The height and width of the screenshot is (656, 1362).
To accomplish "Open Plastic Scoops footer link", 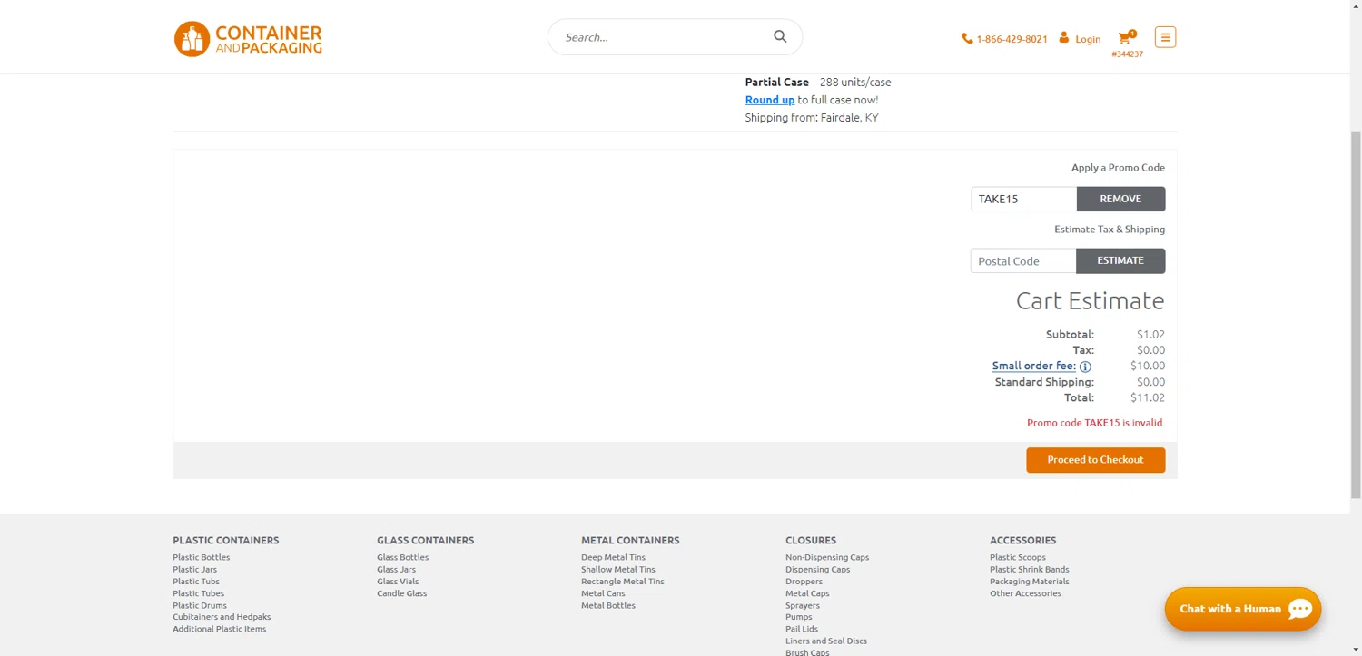I will point(1018,557).
